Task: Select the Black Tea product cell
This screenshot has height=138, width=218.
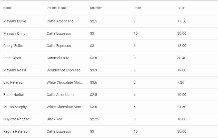Action: [x=54, y=119]
